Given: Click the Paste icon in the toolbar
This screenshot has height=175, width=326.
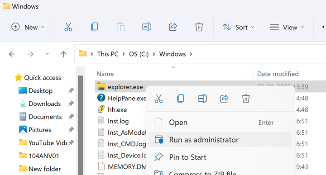Looking at the screenshot, I should [x=120, y=27].
